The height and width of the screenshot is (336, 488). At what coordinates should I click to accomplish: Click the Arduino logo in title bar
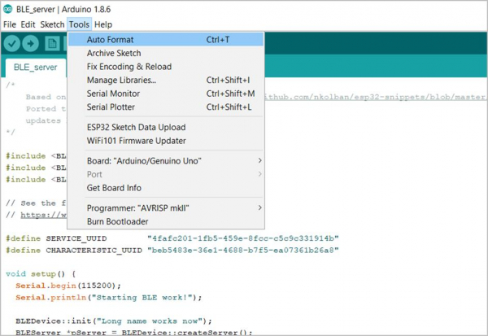coord(7,8)
